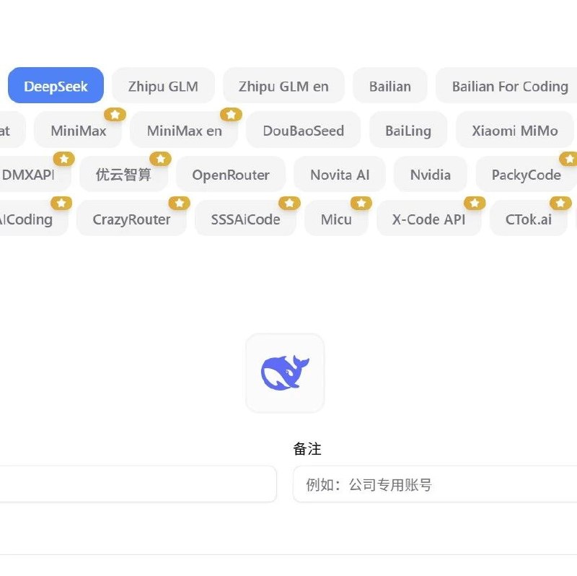Click the star badge on CrazyRouter
The height and width of the screenshot is (576, 577).
pyautogui.click(x=179, y=203)
